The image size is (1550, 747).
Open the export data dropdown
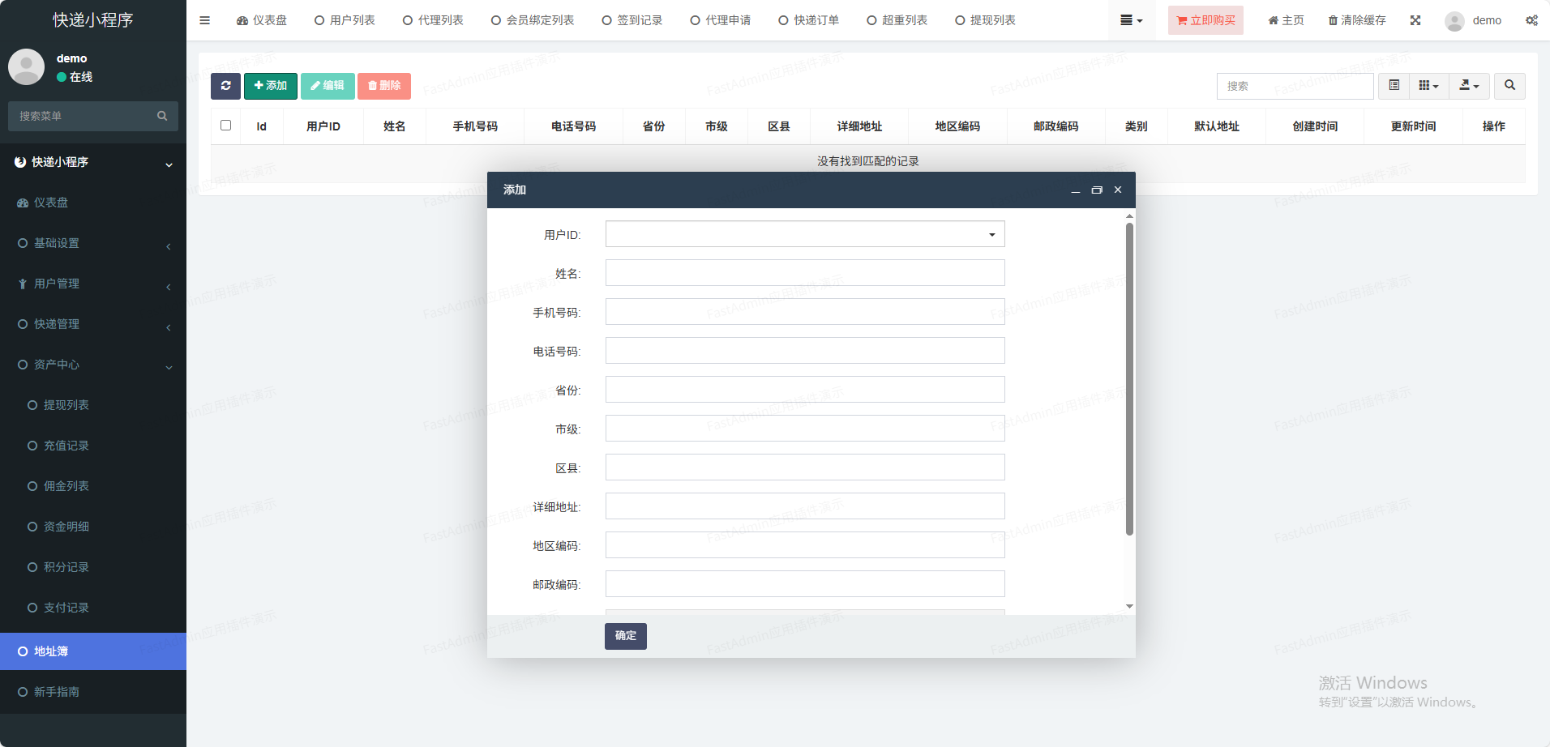(1469, 86)
